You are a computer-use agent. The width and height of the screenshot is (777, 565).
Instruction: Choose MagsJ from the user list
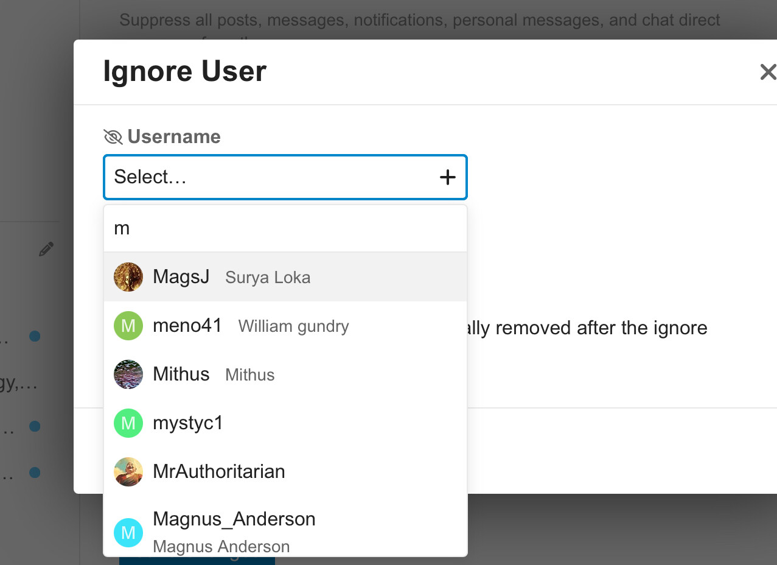coord(181,277)
